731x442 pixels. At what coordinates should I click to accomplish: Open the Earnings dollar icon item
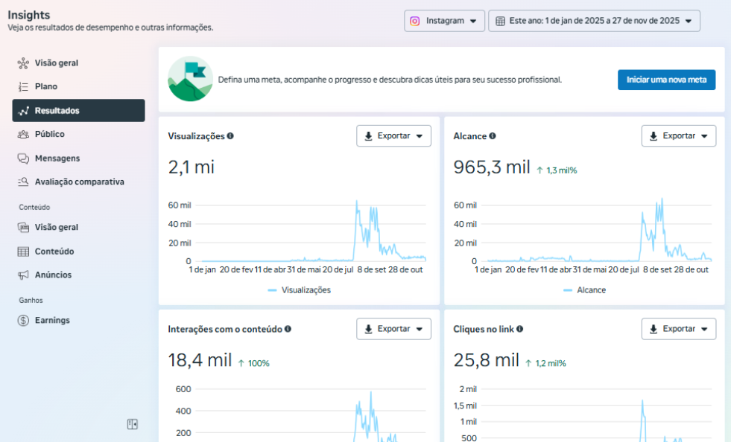tap(23, 320)
